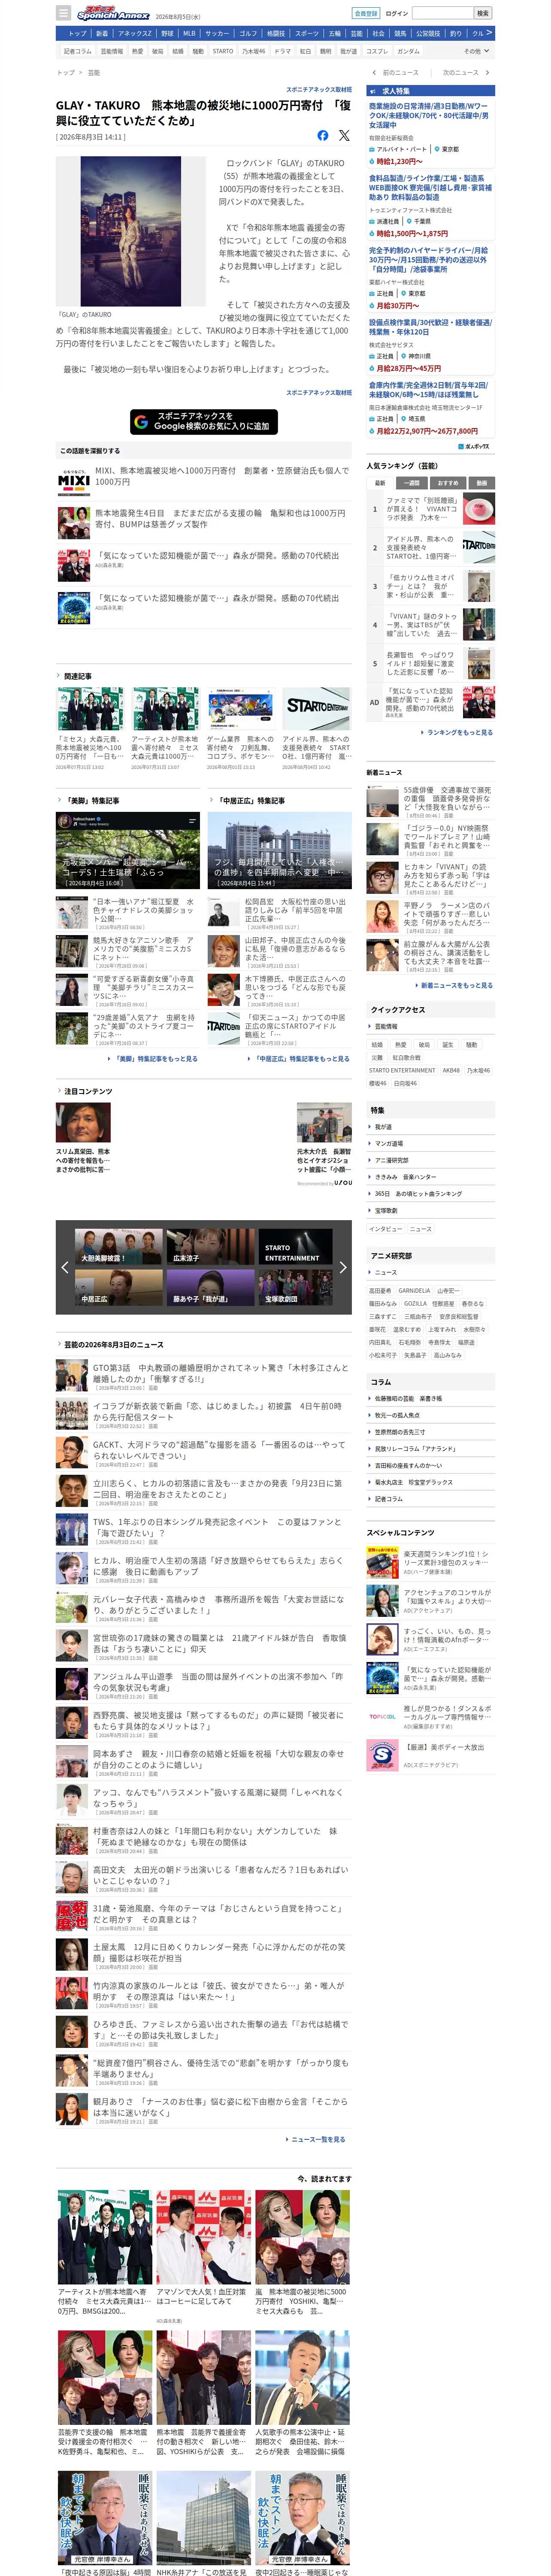The width and height of the screenshot is (551, 2576).
Task: Click the 芸能情報 quick access link
Action: point(386,1027)
